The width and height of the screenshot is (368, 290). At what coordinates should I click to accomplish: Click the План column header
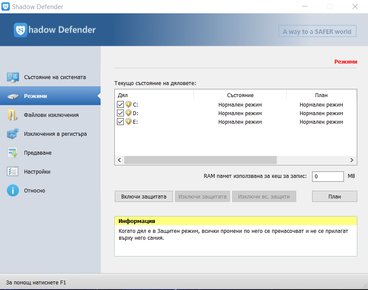321,95
